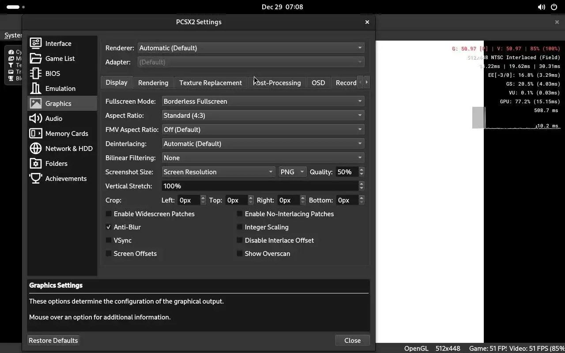Viewport: 565px width, 353px height.
Task: Select the Folders gear-folder icon
Action: [x=36, y=163]
